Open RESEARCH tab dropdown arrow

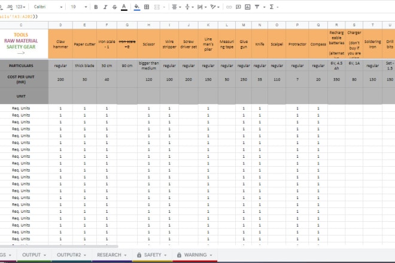[125, 255]
